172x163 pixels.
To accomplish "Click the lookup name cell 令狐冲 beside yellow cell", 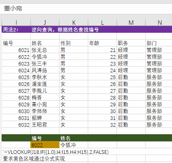I will (x=74, y=145).
